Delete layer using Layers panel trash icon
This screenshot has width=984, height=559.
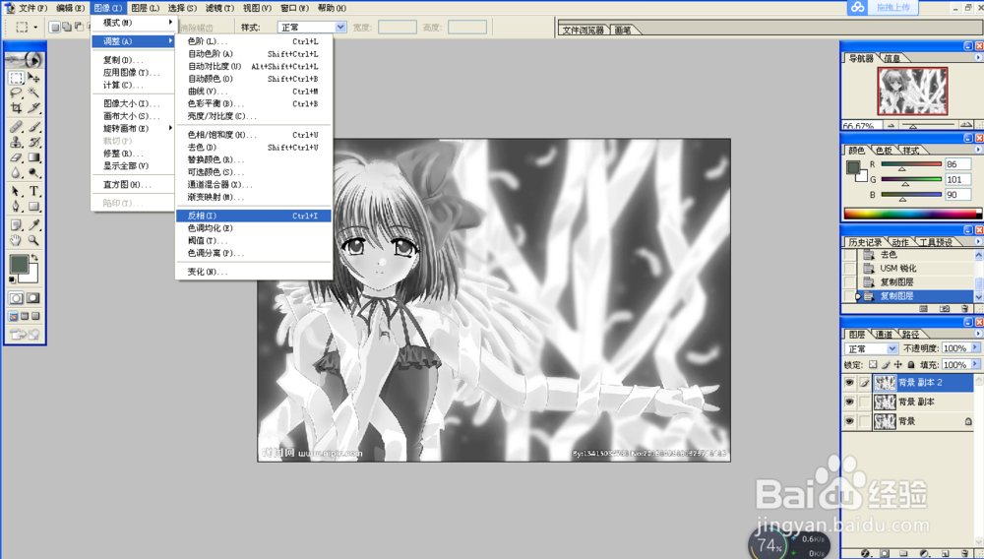[962, 553]
